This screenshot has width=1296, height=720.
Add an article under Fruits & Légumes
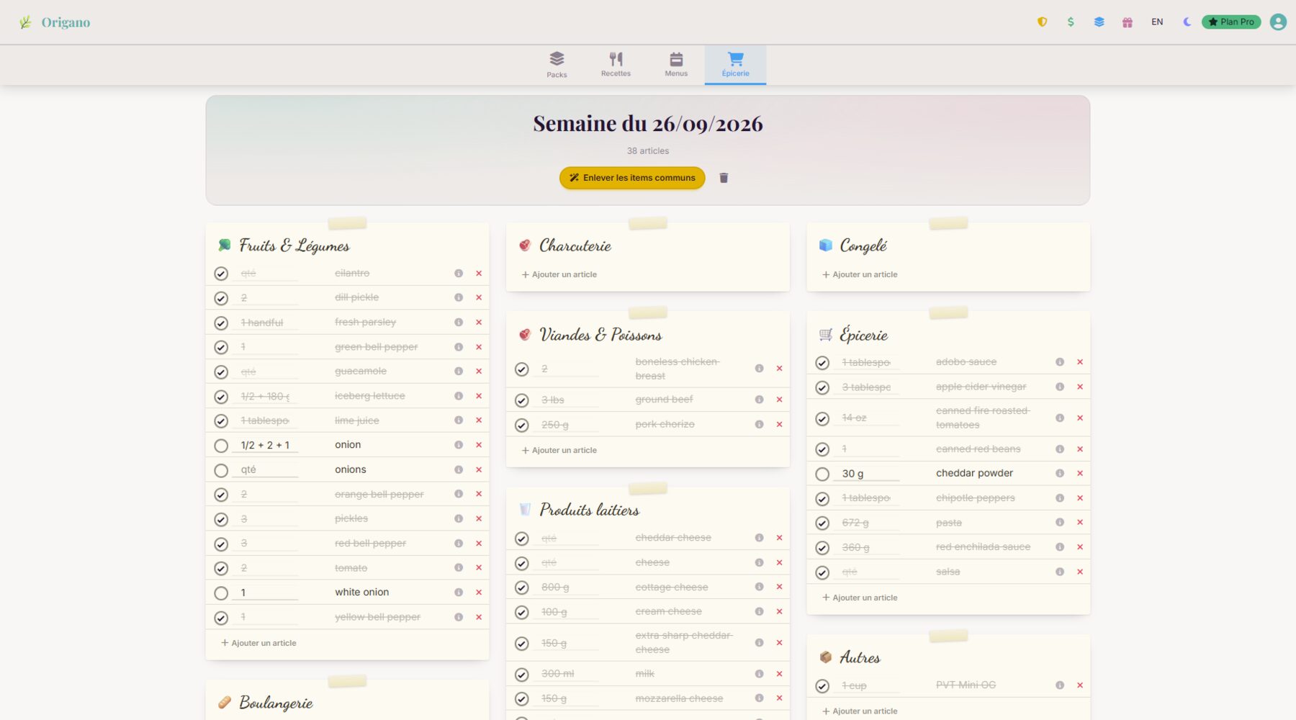258,643
